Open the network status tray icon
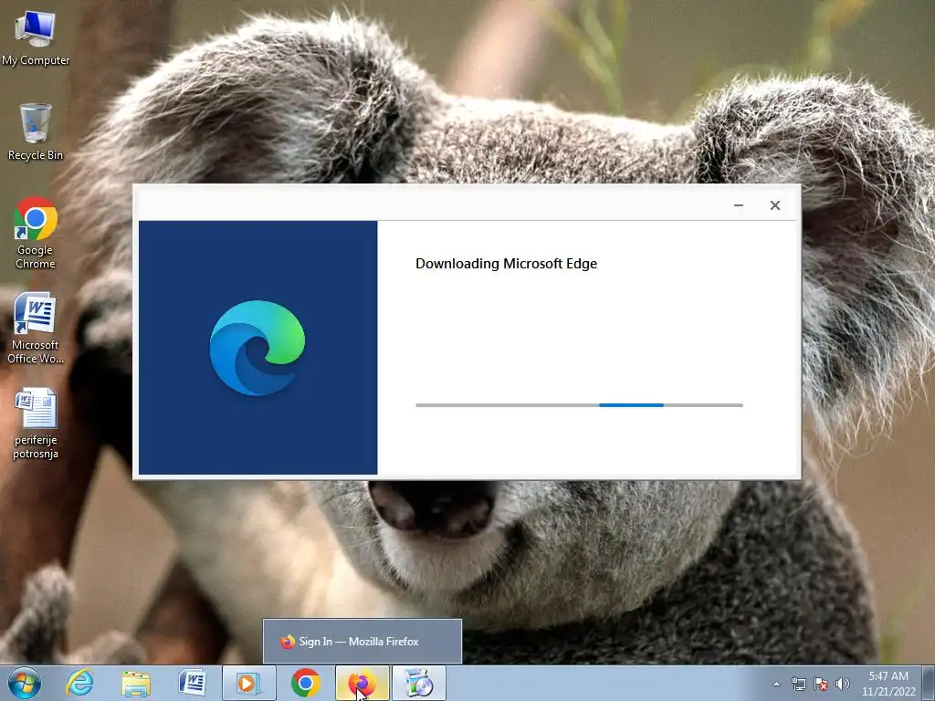 point(798,684)
